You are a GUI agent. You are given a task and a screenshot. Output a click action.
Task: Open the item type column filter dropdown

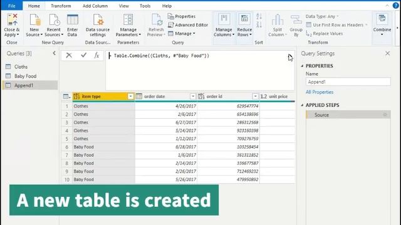pos(130,96)
